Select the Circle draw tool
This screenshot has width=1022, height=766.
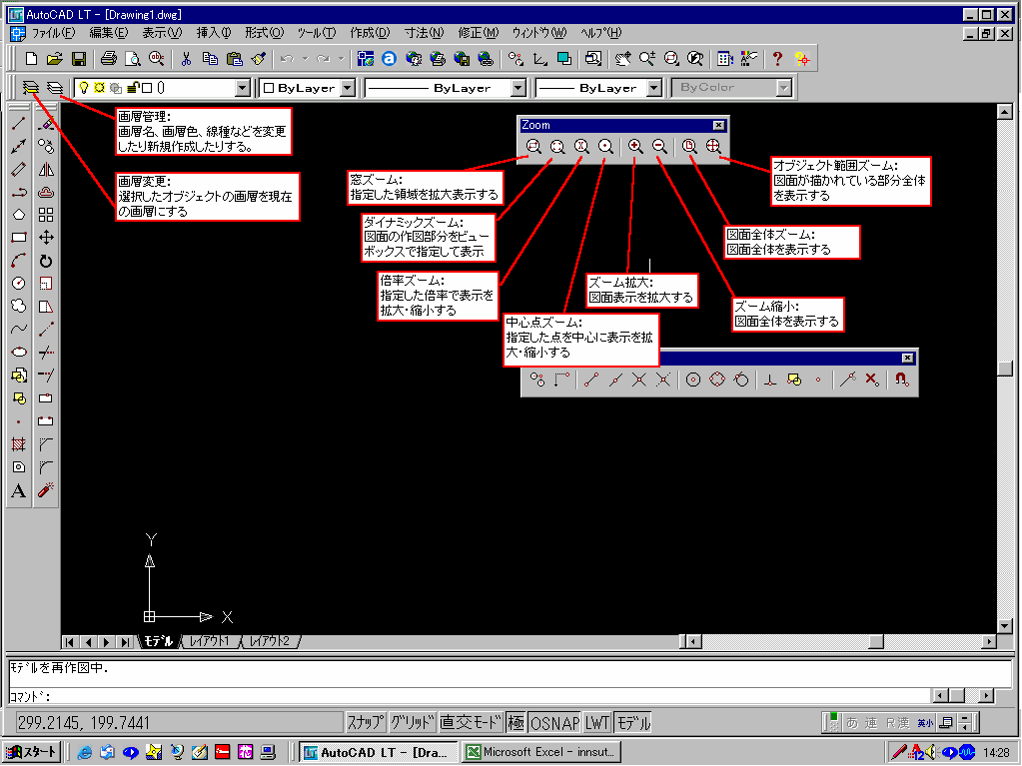coord(19,284)
